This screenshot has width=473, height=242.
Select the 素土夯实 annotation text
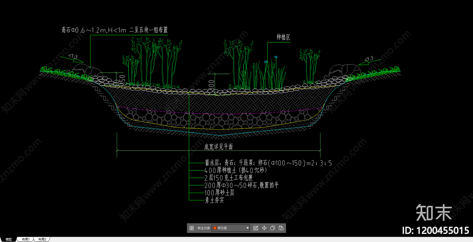(214, 200)
